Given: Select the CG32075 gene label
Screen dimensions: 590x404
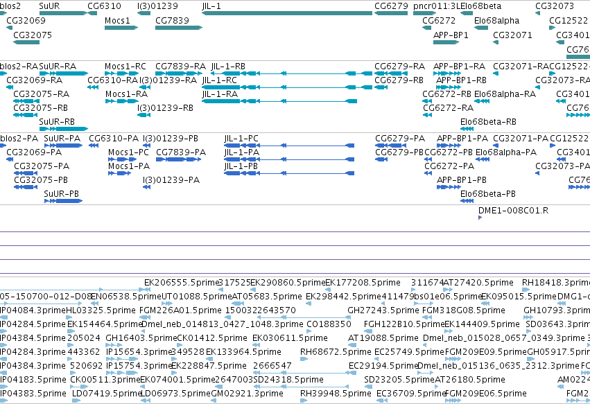Looking at the screenshot, I should pyautogui.click(x=33, y=35).
